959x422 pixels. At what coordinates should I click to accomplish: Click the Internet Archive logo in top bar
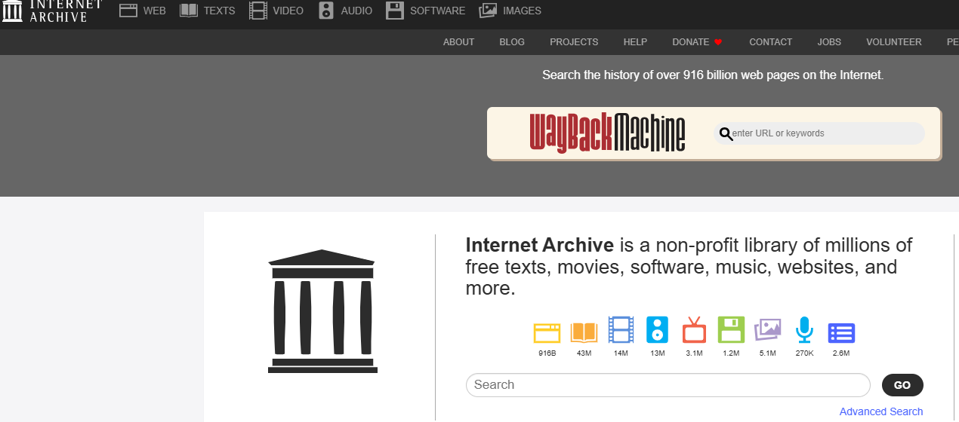(x=52, y=11)
